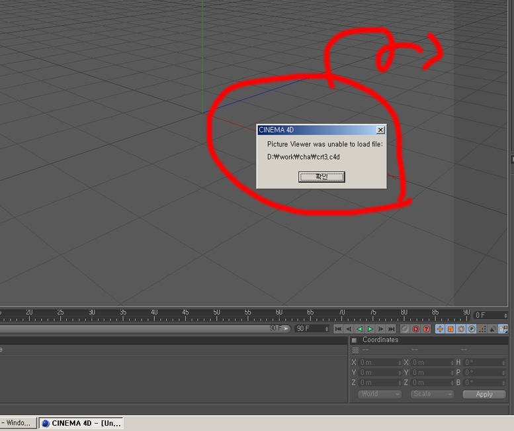Click the current frame 0 F field
514x431 pixels.
click(x=491, y=315)
